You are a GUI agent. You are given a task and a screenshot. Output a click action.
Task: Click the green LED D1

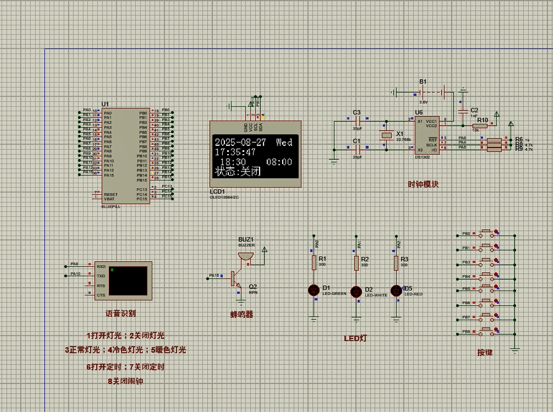pyautogui.click(x=314, y=290)
